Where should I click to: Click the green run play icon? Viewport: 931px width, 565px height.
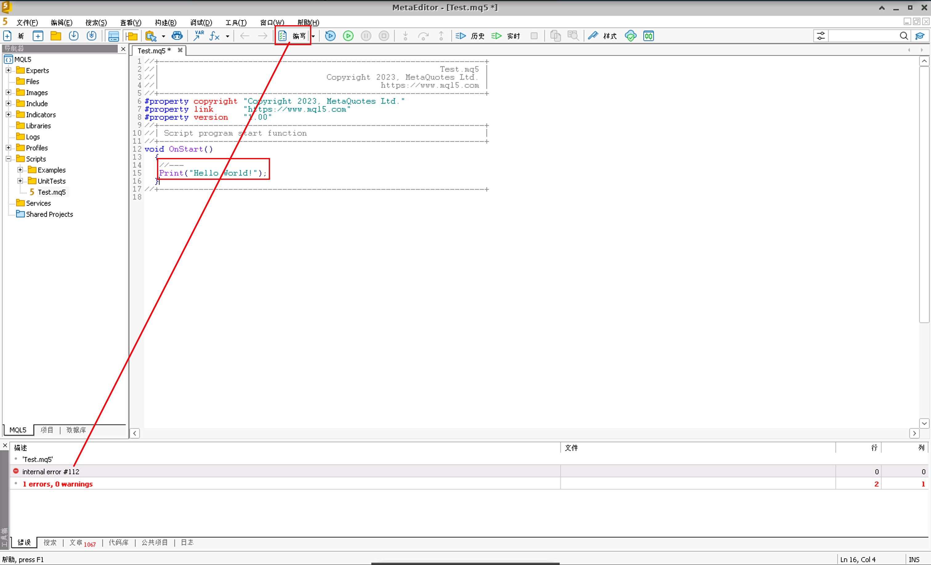[x=348, y=36]
